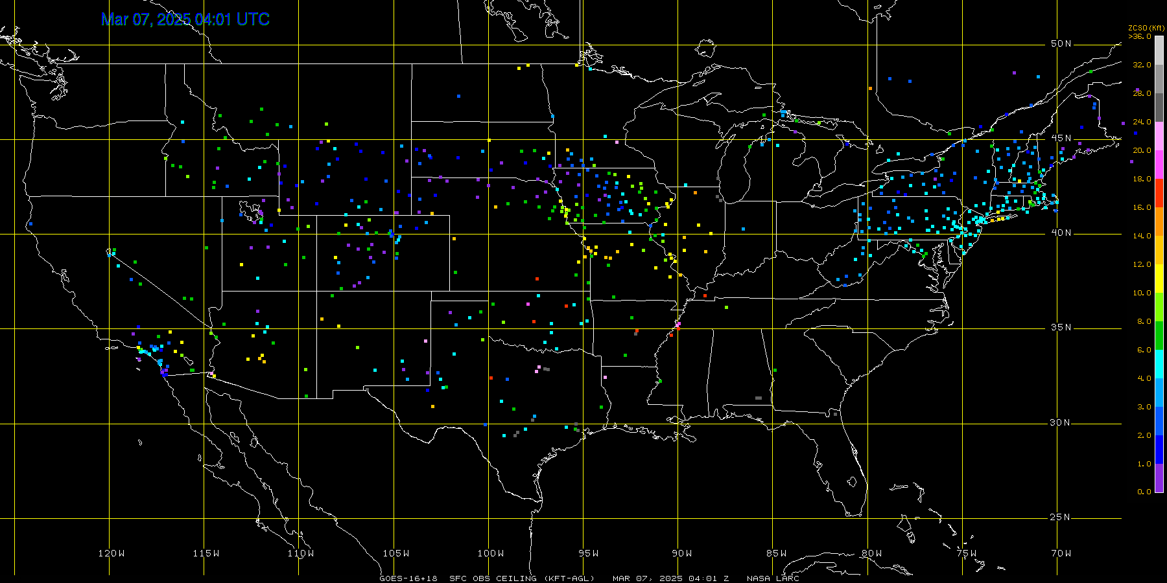Click the orange 14.0–16.0 kft legend swatch
Screen dimensions: 1167x583
click(1159, 222)
